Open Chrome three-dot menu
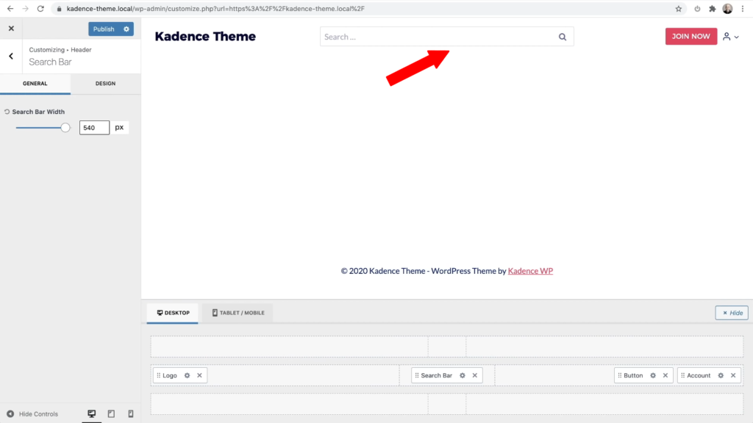This screenshot has height=423, width=753. [x=743, y=9]
